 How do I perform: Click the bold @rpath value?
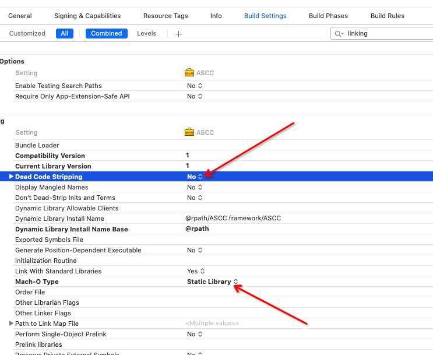197,229
